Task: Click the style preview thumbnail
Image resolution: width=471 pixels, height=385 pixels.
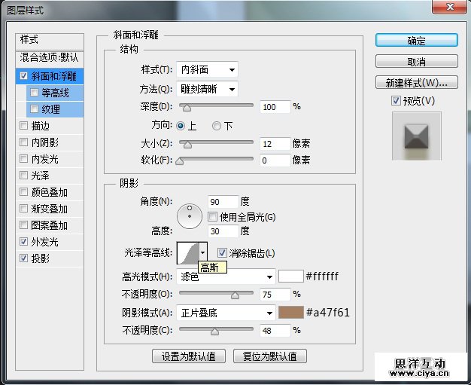Action: [417, 136]
